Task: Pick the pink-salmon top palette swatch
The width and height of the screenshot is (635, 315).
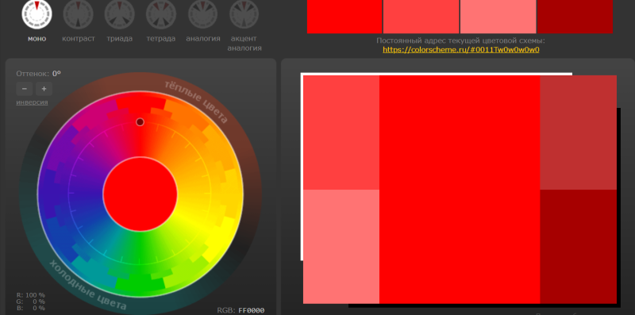Action: click(498, 17)
